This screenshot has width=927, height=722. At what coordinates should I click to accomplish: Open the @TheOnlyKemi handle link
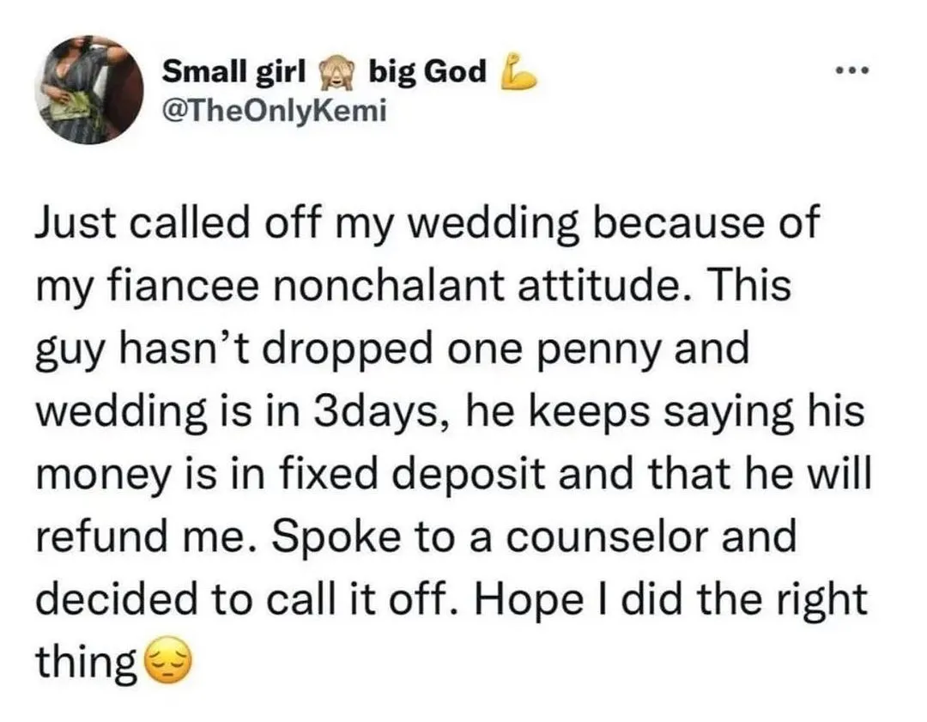pos(264,111)
